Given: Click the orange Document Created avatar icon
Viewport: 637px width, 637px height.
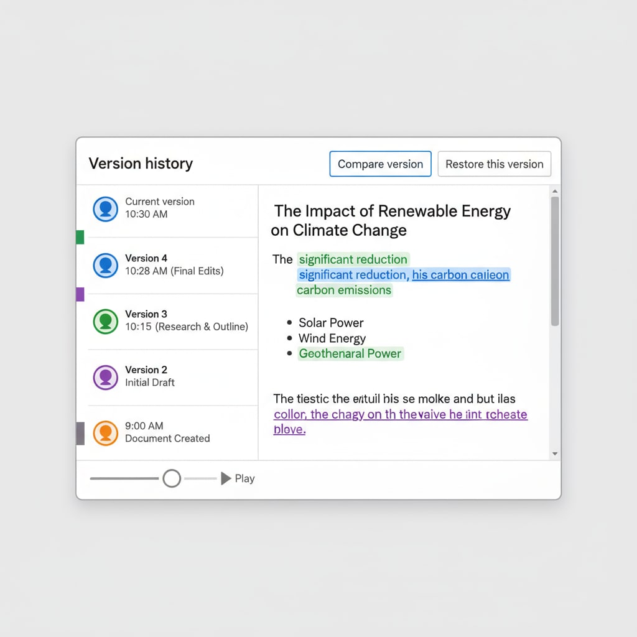Looking at the screenshot, I should click(x=105, y=433).
